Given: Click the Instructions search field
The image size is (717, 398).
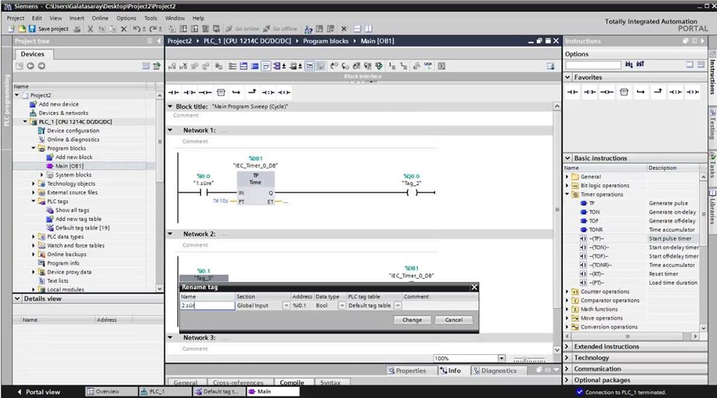Looking at the screenshot, I should [x=593, y=65].
